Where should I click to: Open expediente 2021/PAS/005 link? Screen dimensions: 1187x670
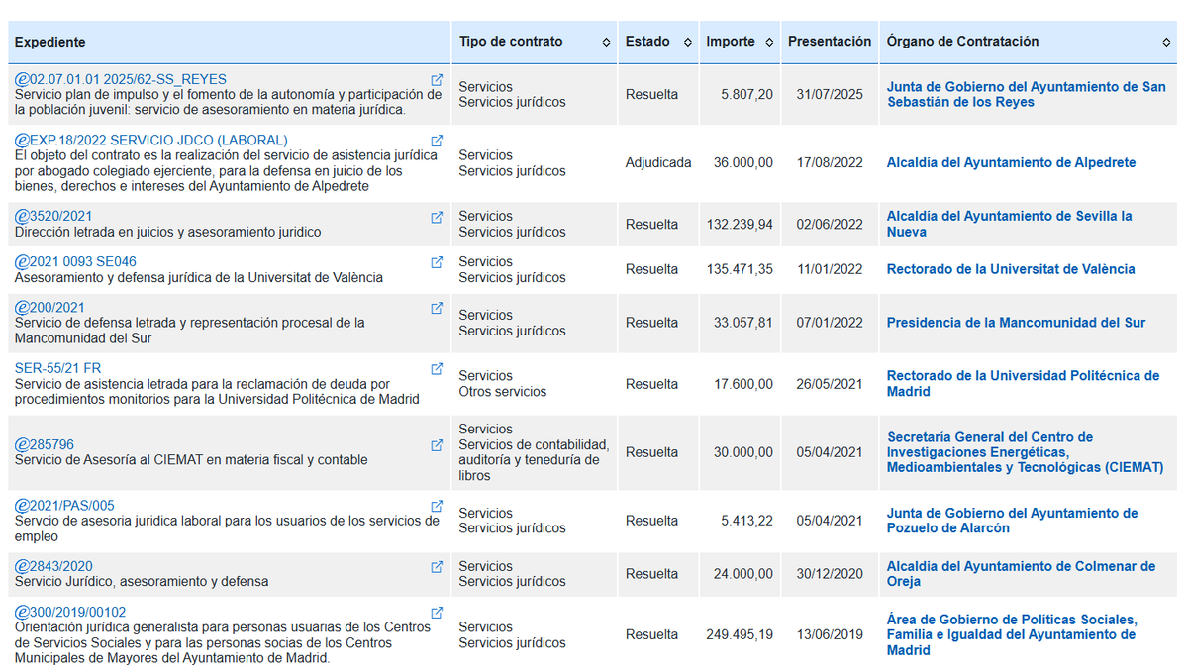point(64,505)
